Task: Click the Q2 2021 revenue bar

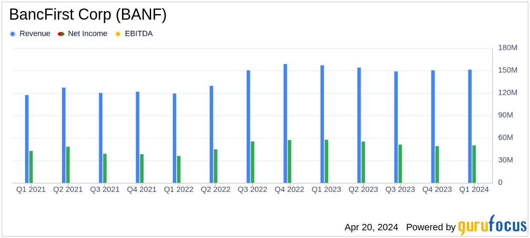Action: tap(64, 135)
